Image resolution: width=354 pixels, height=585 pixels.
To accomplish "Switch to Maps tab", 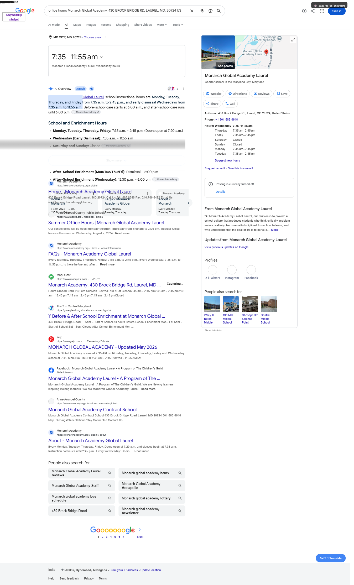I will 77,25.
